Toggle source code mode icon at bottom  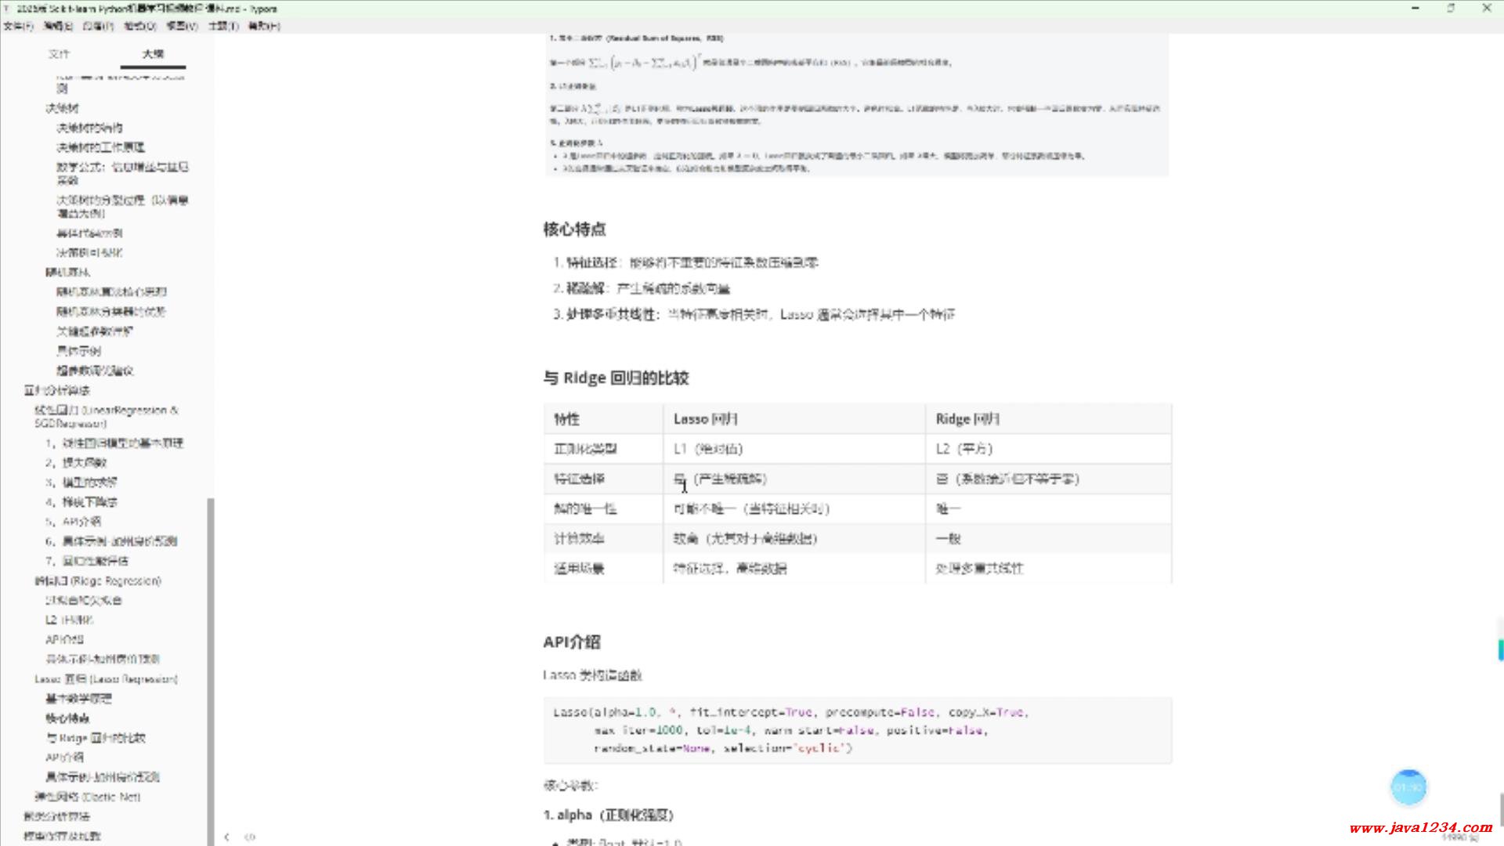250,837
